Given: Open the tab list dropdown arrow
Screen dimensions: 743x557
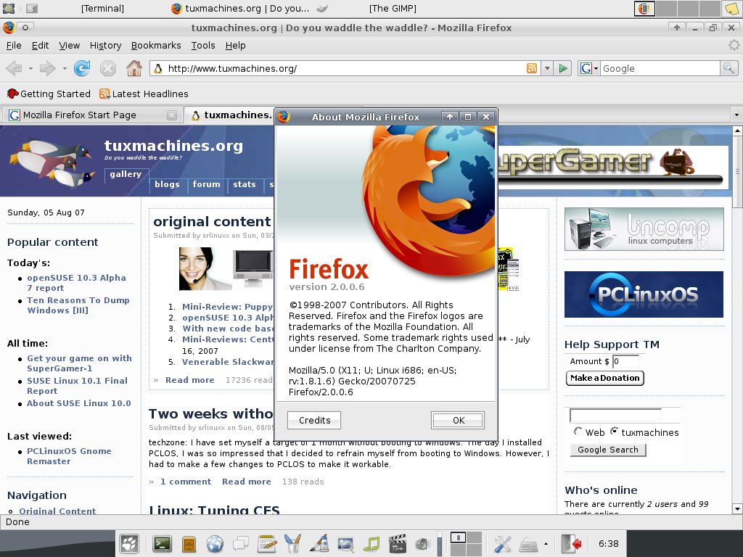Looking at the screenshot, I should 736,115.
